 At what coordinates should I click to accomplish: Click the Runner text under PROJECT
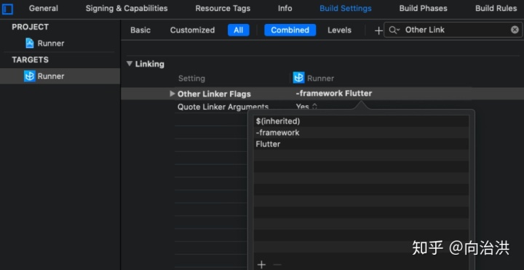[x=51, y=44]
